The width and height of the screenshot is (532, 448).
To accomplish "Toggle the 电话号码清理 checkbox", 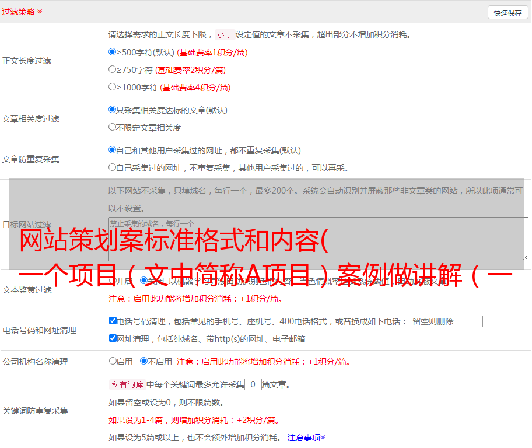I will [113, 321].
